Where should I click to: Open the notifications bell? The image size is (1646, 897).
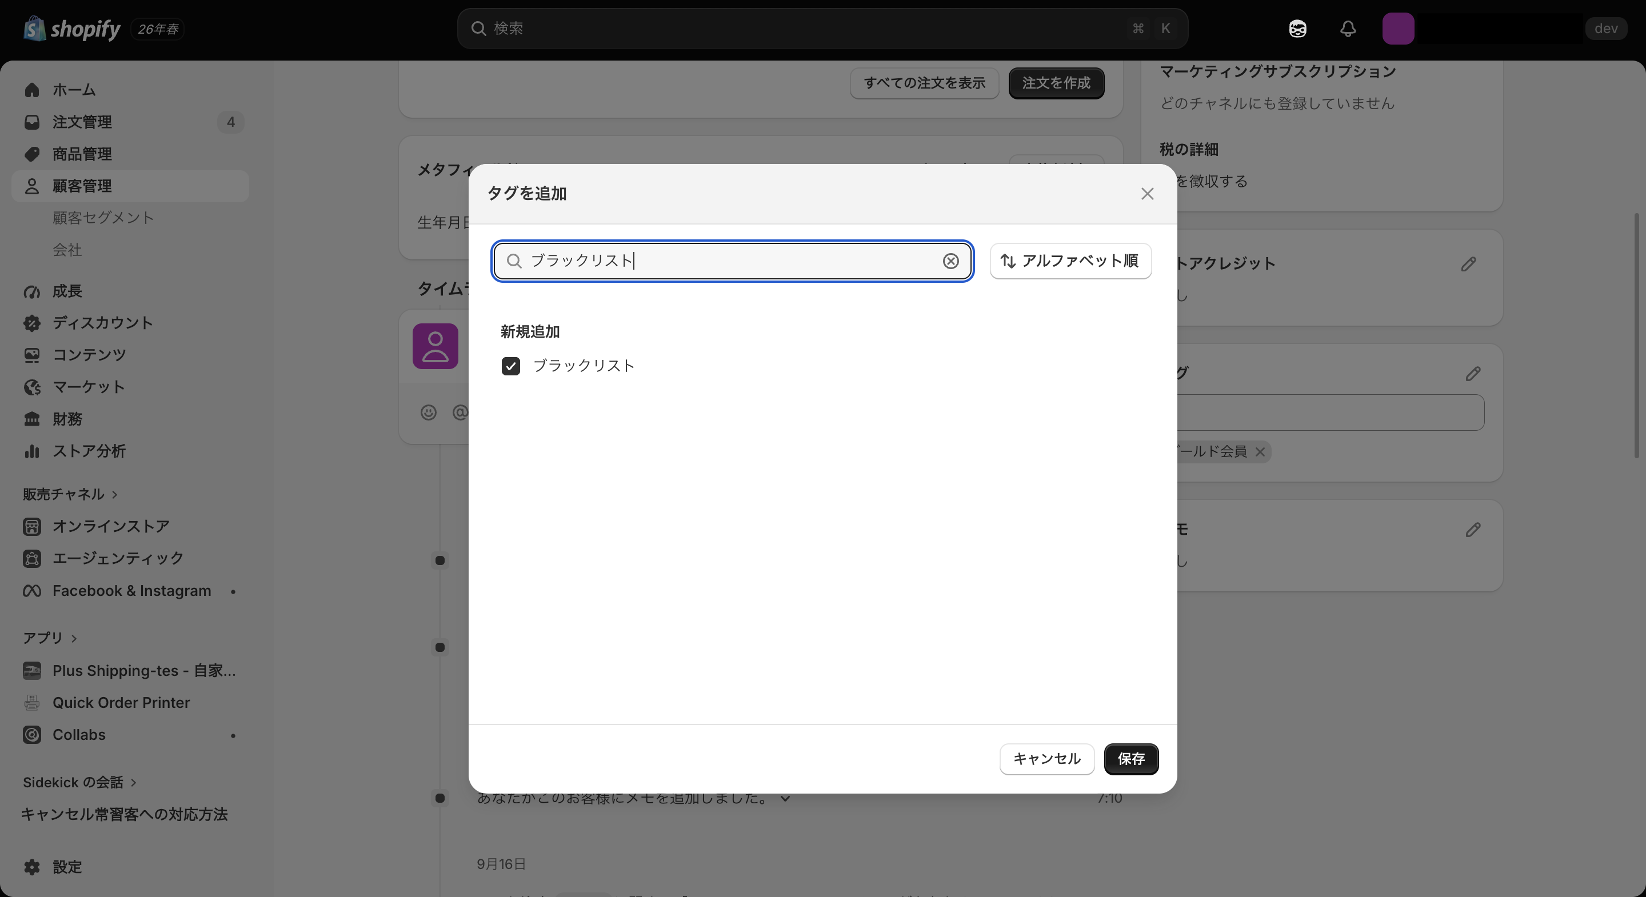(1348, 29)
